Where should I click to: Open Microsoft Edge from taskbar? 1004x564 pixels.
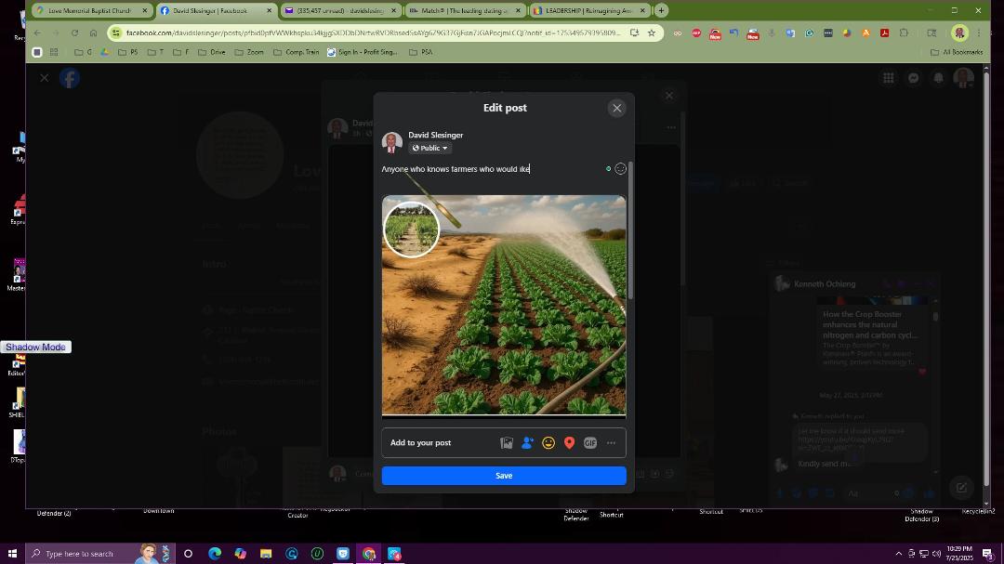215,554
